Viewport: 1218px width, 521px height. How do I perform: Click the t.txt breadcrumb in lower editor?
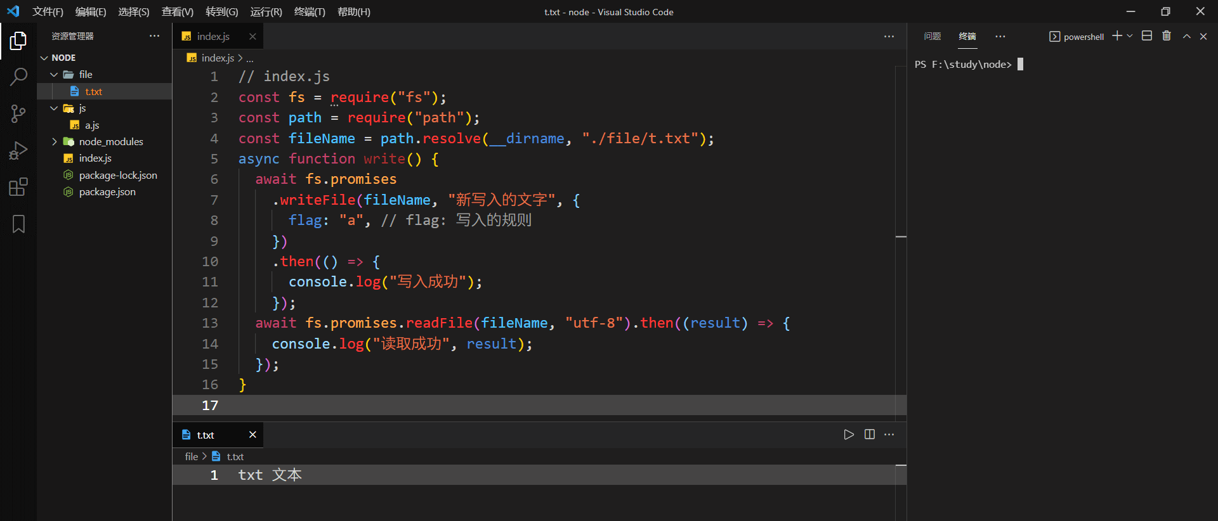235,456
